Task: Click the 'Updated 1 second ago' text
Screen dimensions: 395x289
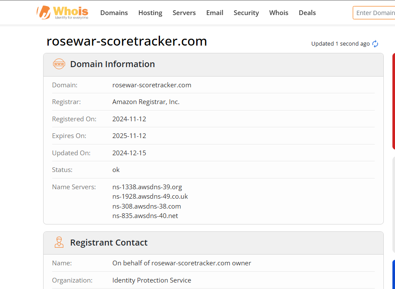Action: [340, 44]
